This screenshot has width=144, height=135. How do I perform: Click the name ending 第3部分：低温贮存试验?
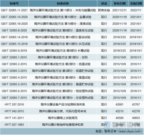[x=63, y=71]
